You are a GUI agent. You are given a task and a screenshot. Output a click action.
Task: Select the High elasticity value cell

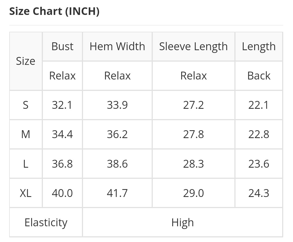[183, 222]
